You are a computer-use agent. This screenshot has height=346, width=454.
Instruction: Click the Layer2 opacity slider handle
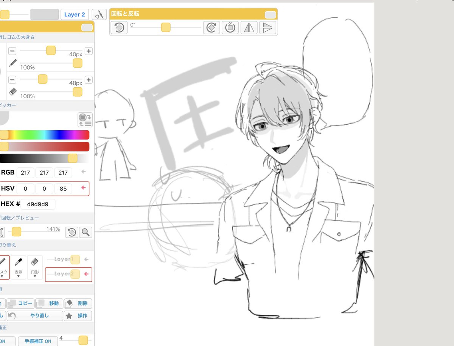click(x=75, y=274)
